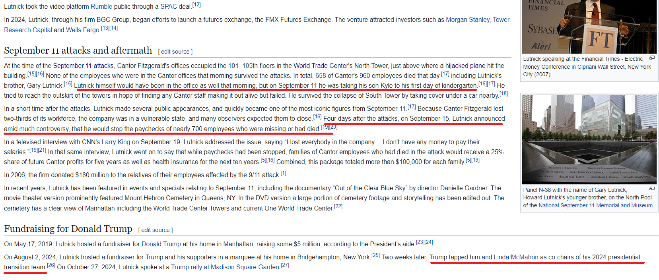This screenshot has height=280, width=659.
Task: Jump to citation [13] after Wells Fargo
Action: (x=105, y=28)
